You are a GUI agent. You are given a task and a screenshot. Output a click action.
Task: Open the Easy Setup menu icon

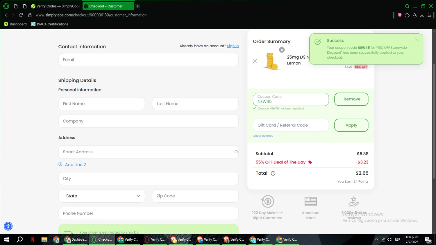pyautogui.click(x=429, y=15)
